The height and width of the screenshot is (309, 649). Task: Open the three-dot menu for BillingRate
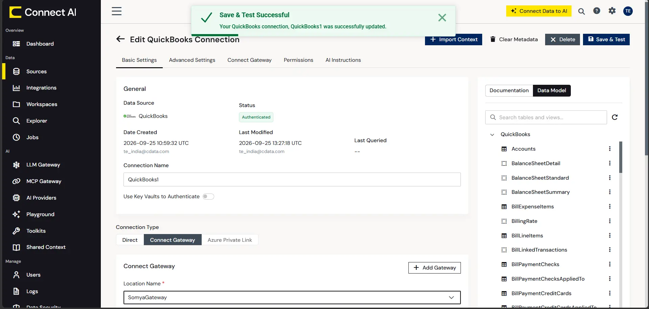tap(609, 221)
